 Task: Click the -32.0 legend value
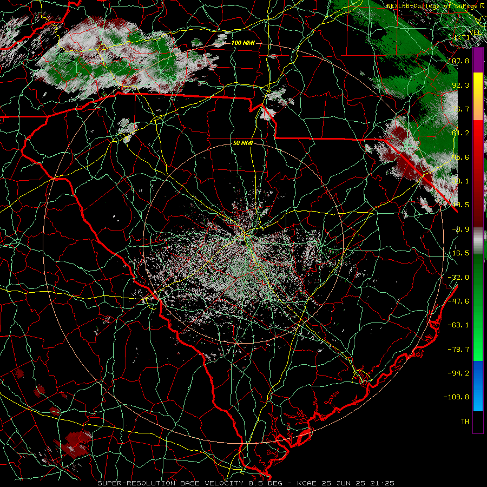(458, 278)
